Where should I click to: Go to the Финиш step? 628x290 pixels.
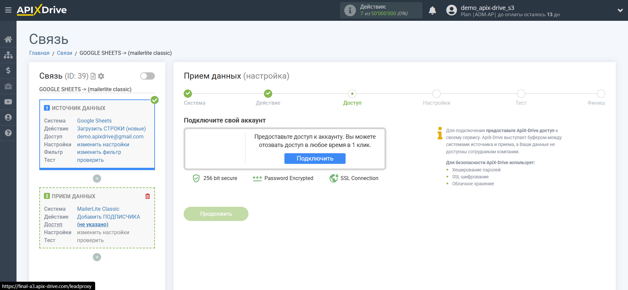pyautogui.click(x=601, y=93)
